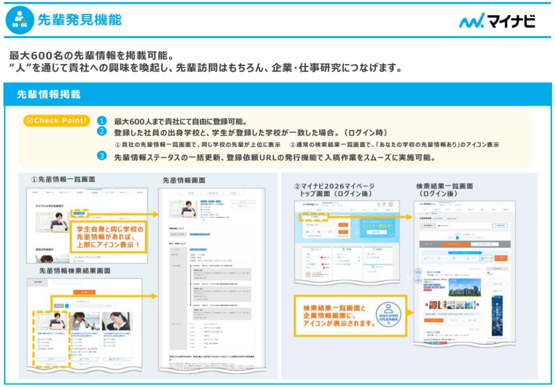Click the text 最大600人まで貴社にて自由に登録可能。
This screenshot has width=555, height=387.
point(181,122)
